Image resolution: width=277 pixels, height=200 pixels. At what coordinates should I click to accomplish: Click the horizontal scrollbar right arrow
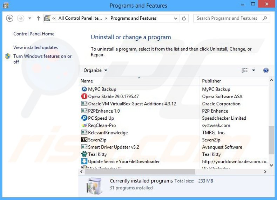click(265, 172)
